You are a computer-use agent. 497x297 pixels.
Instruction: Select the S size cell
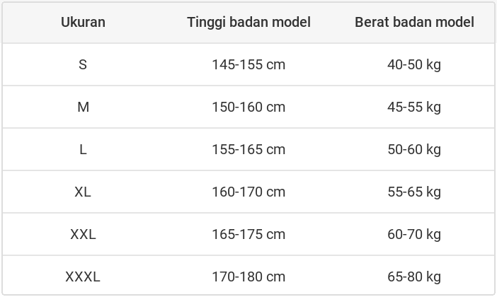(83, 64)
